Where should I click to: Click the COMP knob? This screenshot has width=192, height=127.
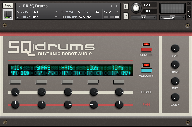point(175,97)
